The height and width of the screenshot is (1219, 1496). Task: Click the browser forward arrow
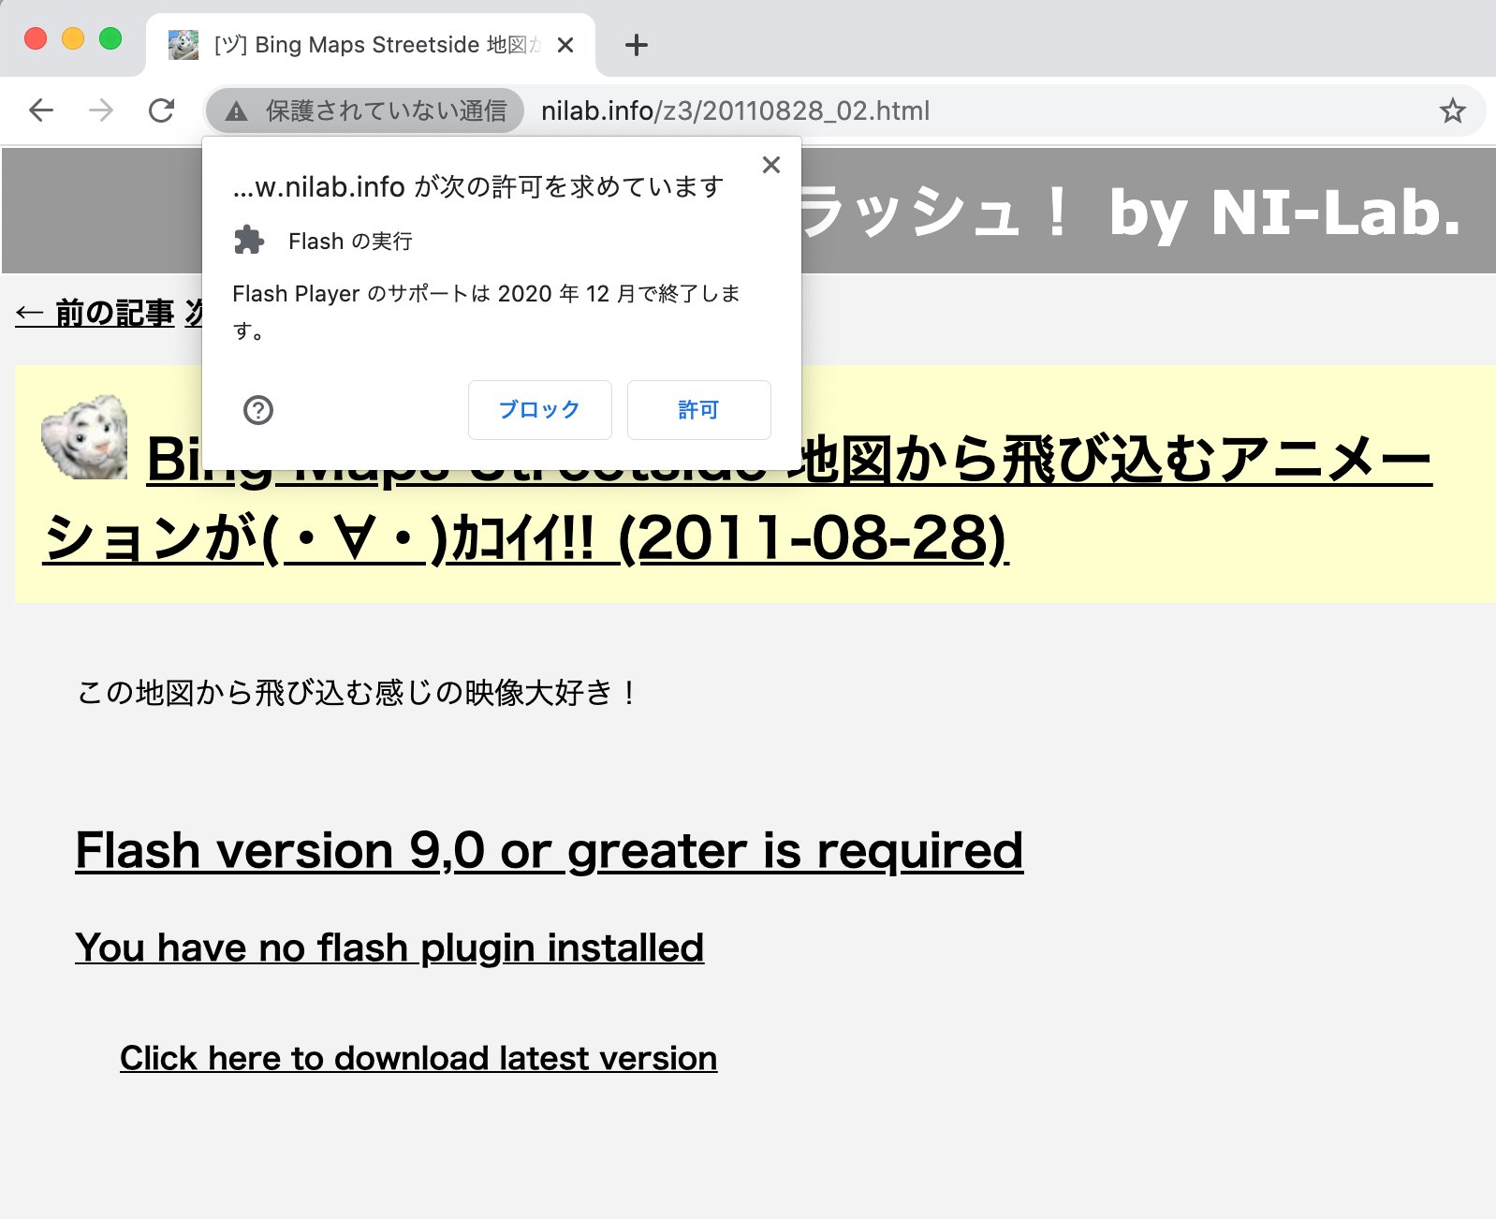pyautogui.click(x=100, y=110)
